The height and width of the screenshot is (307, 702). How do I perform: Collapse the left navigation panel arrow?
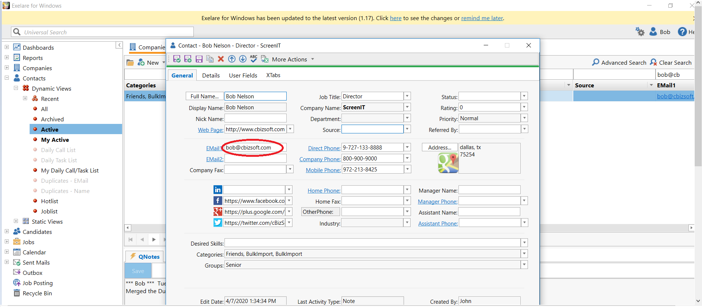point(119,45)
